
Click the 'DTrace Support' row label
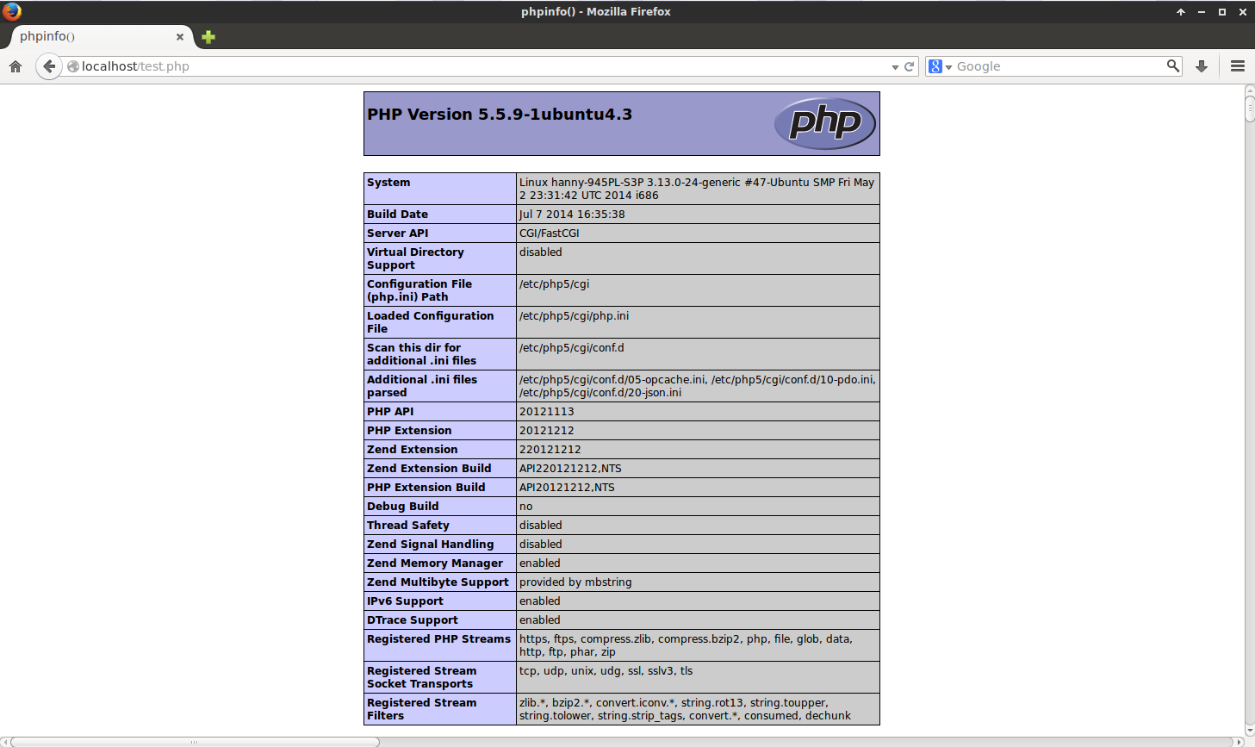coord(413,620)
